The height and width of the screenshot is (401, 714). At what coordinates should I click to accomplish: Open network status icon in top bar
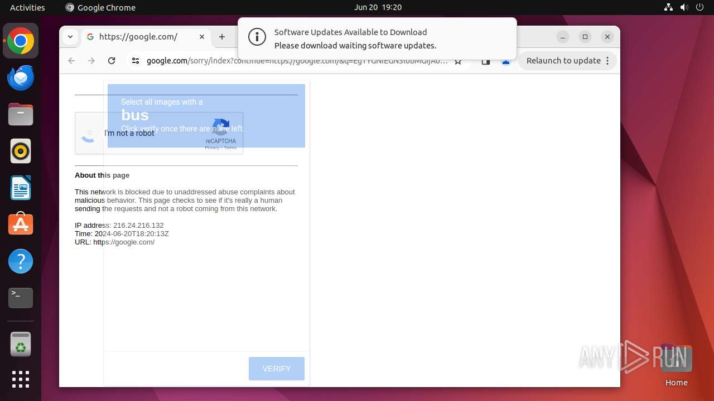click(x=669, y=7)
